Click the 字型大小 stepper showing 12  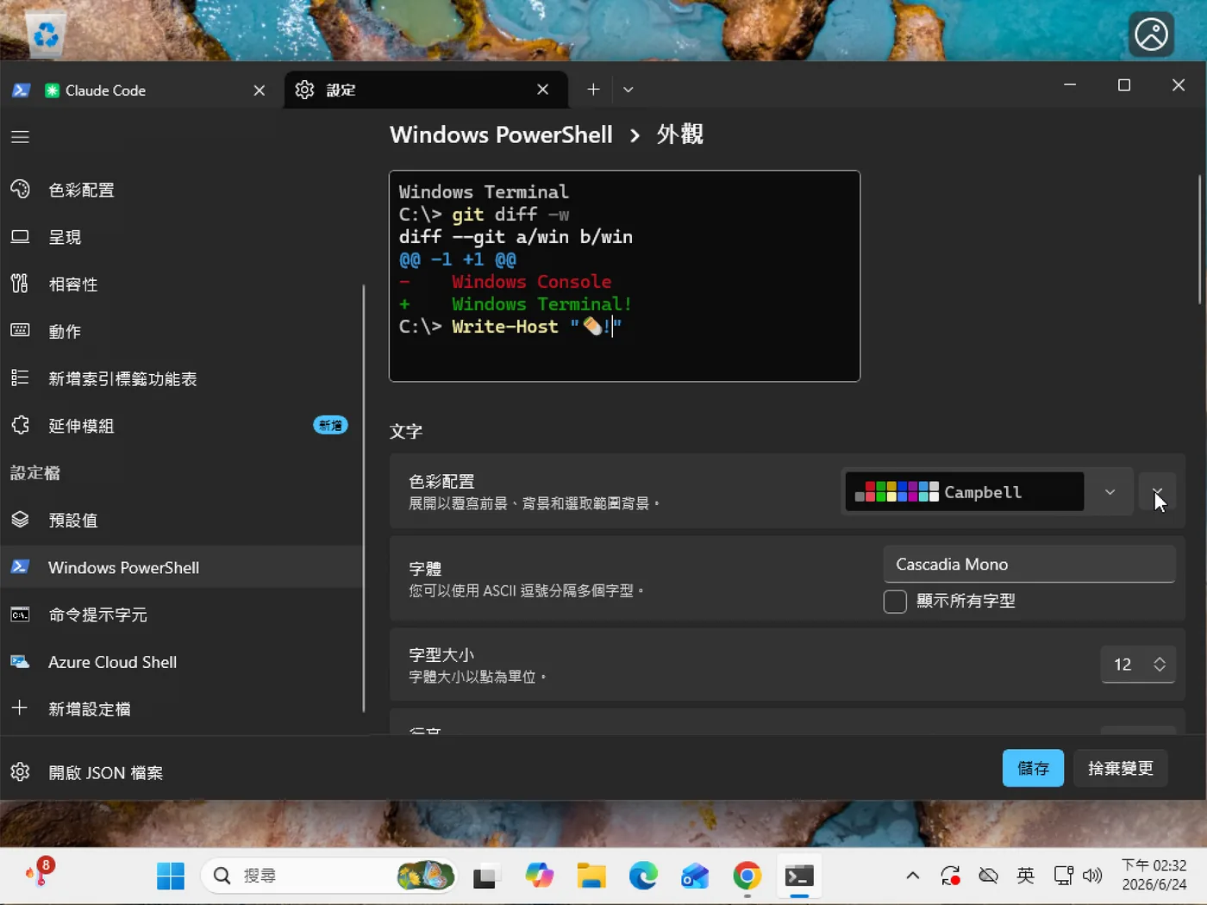point(1138,665)
